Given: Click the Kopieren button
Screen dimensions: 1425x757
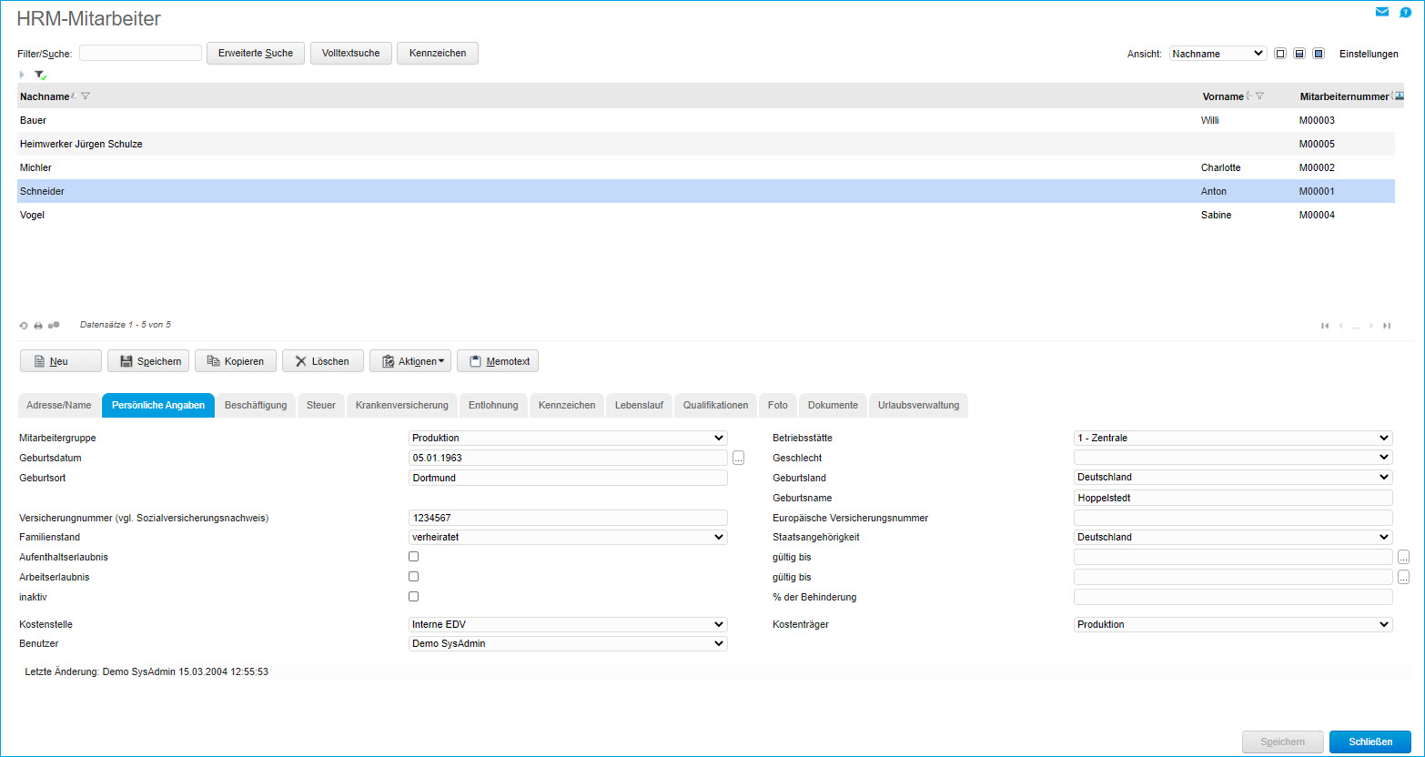Looking at the screenshot, I should coord(236,361).
